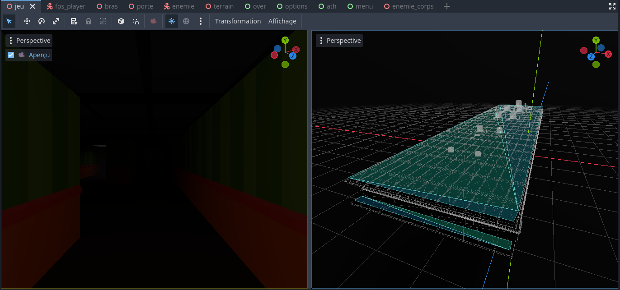Open the menu scene tab
Screen dimensions: 620x290
[x=360, y=6]
